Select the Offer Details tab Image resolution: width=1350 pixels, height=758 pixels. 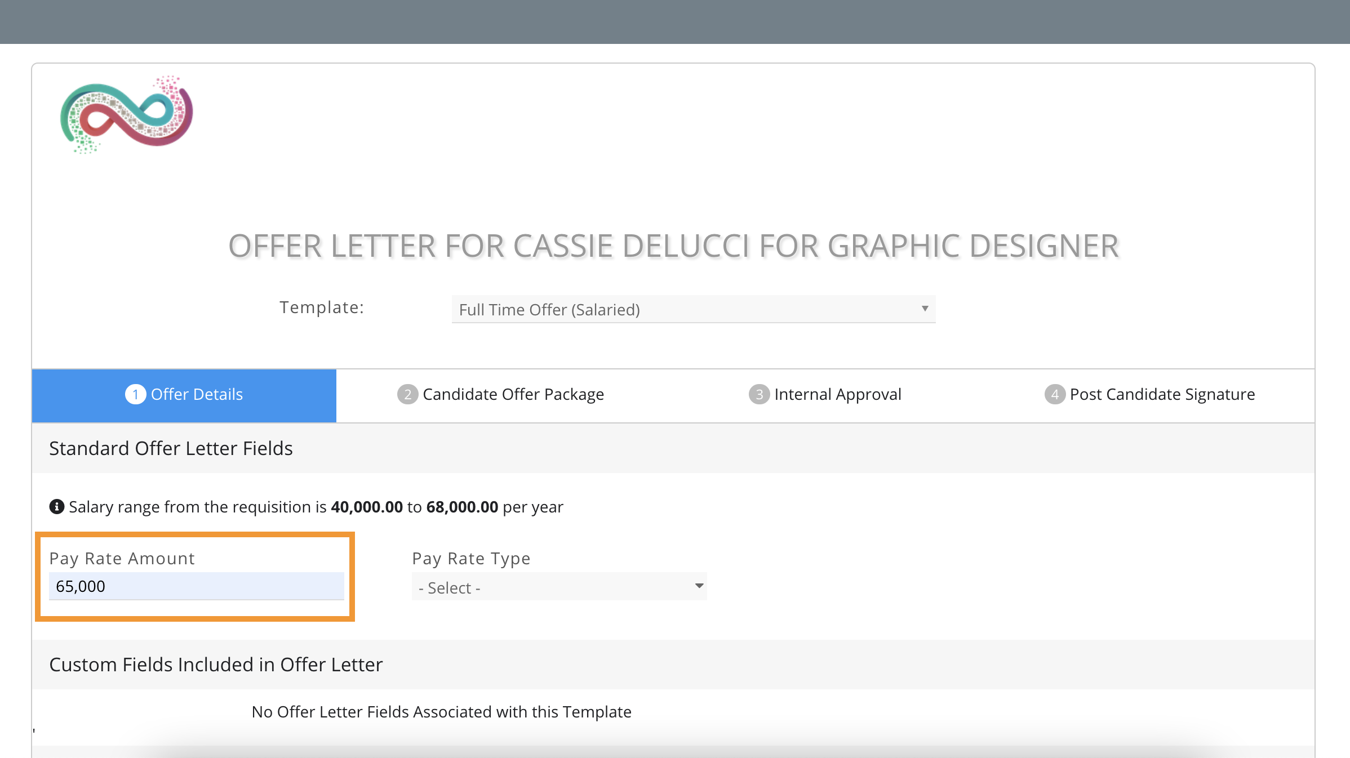coord(184,395)
